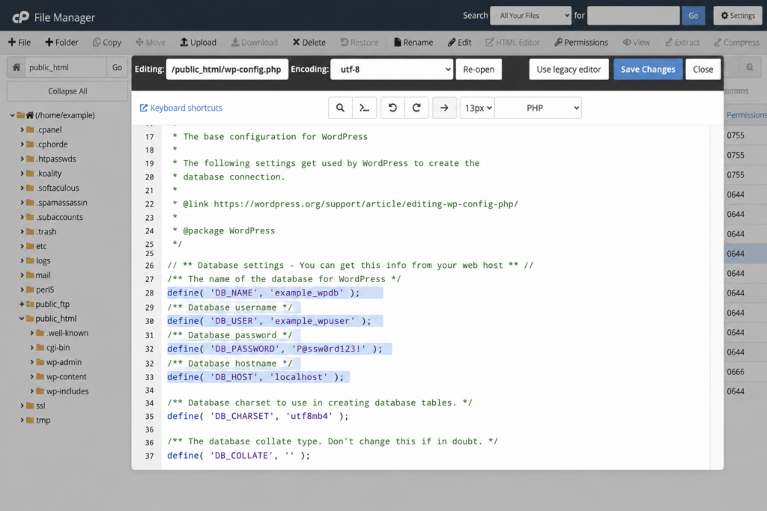Undo last edit in code editor
The width and height of the screenshot is (767, 511).
click(392, 108)
